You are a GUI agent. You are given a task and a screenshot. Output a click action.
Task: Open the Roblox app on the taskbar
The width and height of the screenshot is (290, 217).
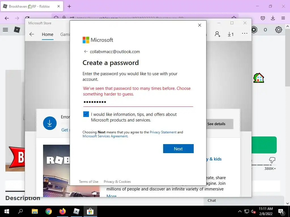(x=76, y=211)
